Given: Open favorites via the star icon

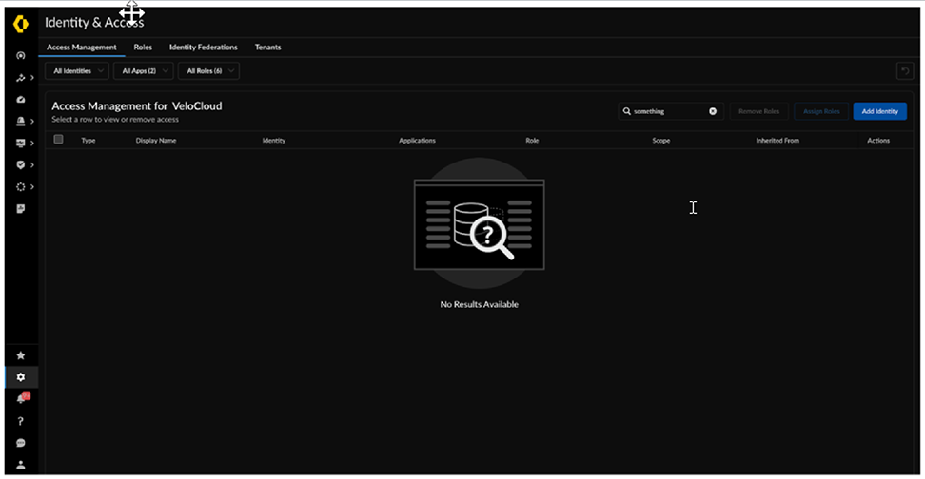Looking at the screenshot, I should point(20,355).
